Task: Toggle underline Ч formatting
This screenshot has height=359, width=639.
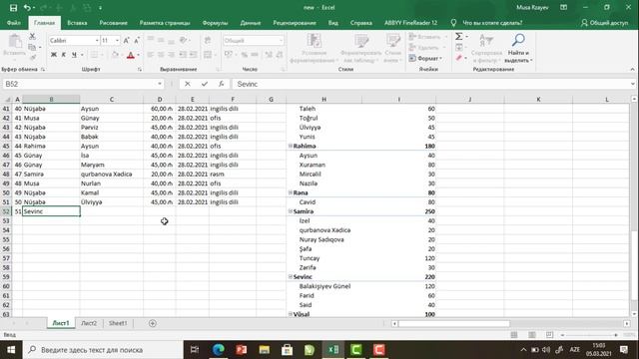Action: point(74,55)
